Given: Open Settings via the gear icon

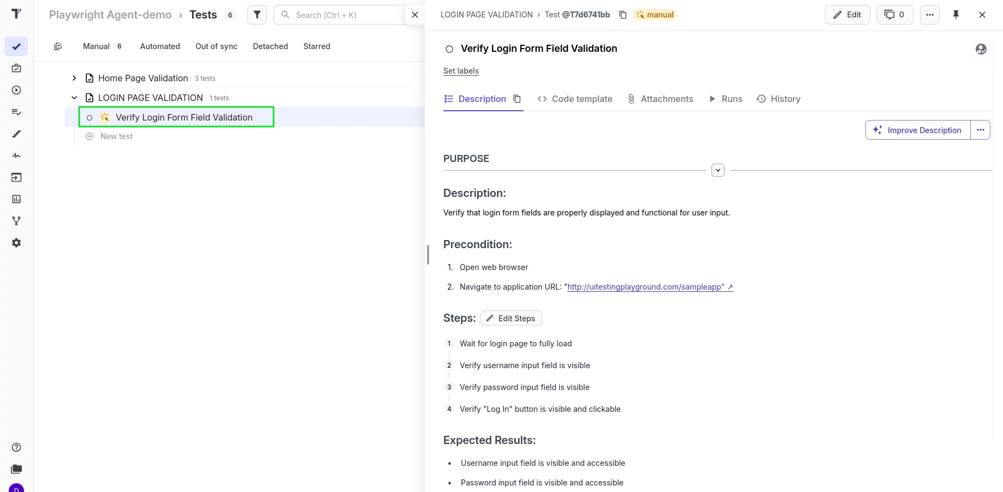Looking at the screenshot, I should tap(16, 243).
